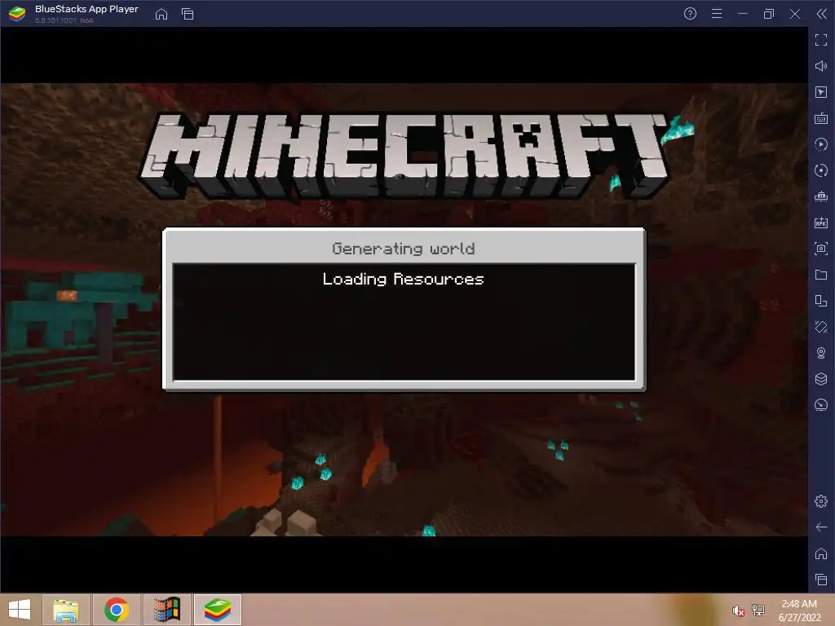Go to Android home in sidebar
This screenshot has width=835, height=626.
(821, 553)
